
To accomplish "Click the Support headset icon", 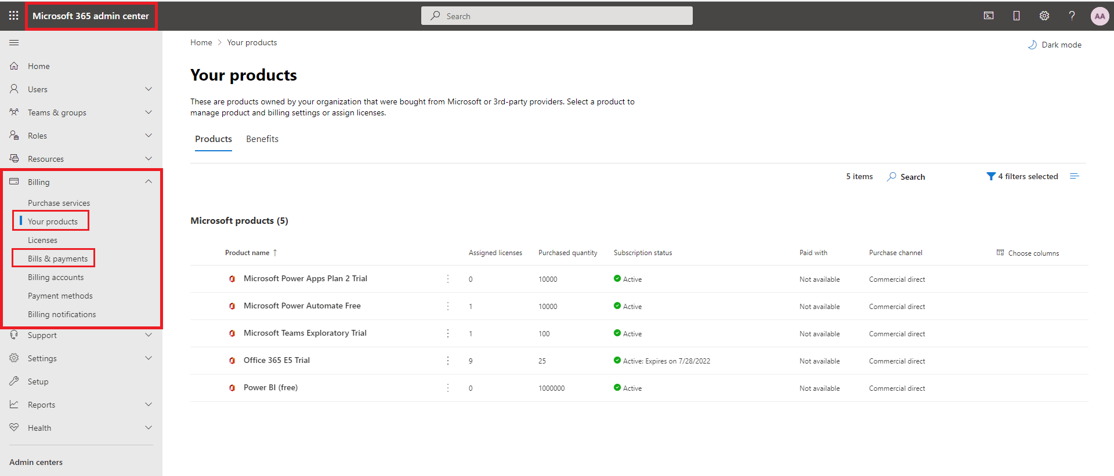I will [14, 335].
